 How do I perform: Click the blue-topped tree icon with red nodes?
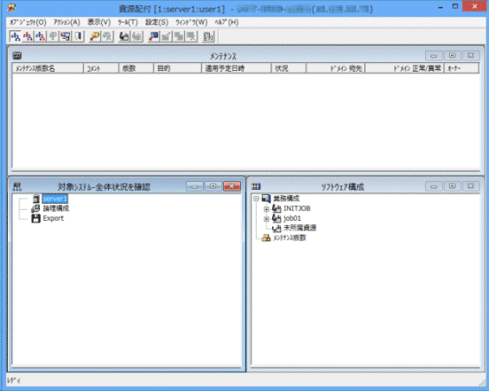[x=41, y=36]
